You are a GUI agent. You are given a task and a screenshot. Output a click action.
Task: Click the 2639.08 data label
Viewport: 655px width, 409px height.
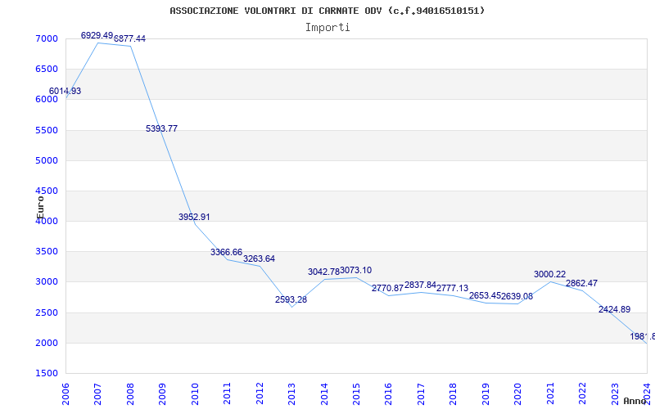[517, 296]
